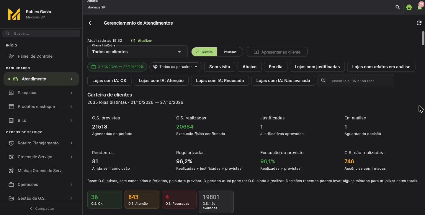Click Apresentar ao cliente button

click(x=277, y=52)
